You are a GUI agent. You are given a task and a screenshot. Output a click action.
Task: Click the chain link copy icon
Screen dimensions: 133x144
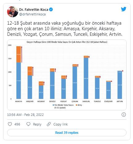point(49,124)
